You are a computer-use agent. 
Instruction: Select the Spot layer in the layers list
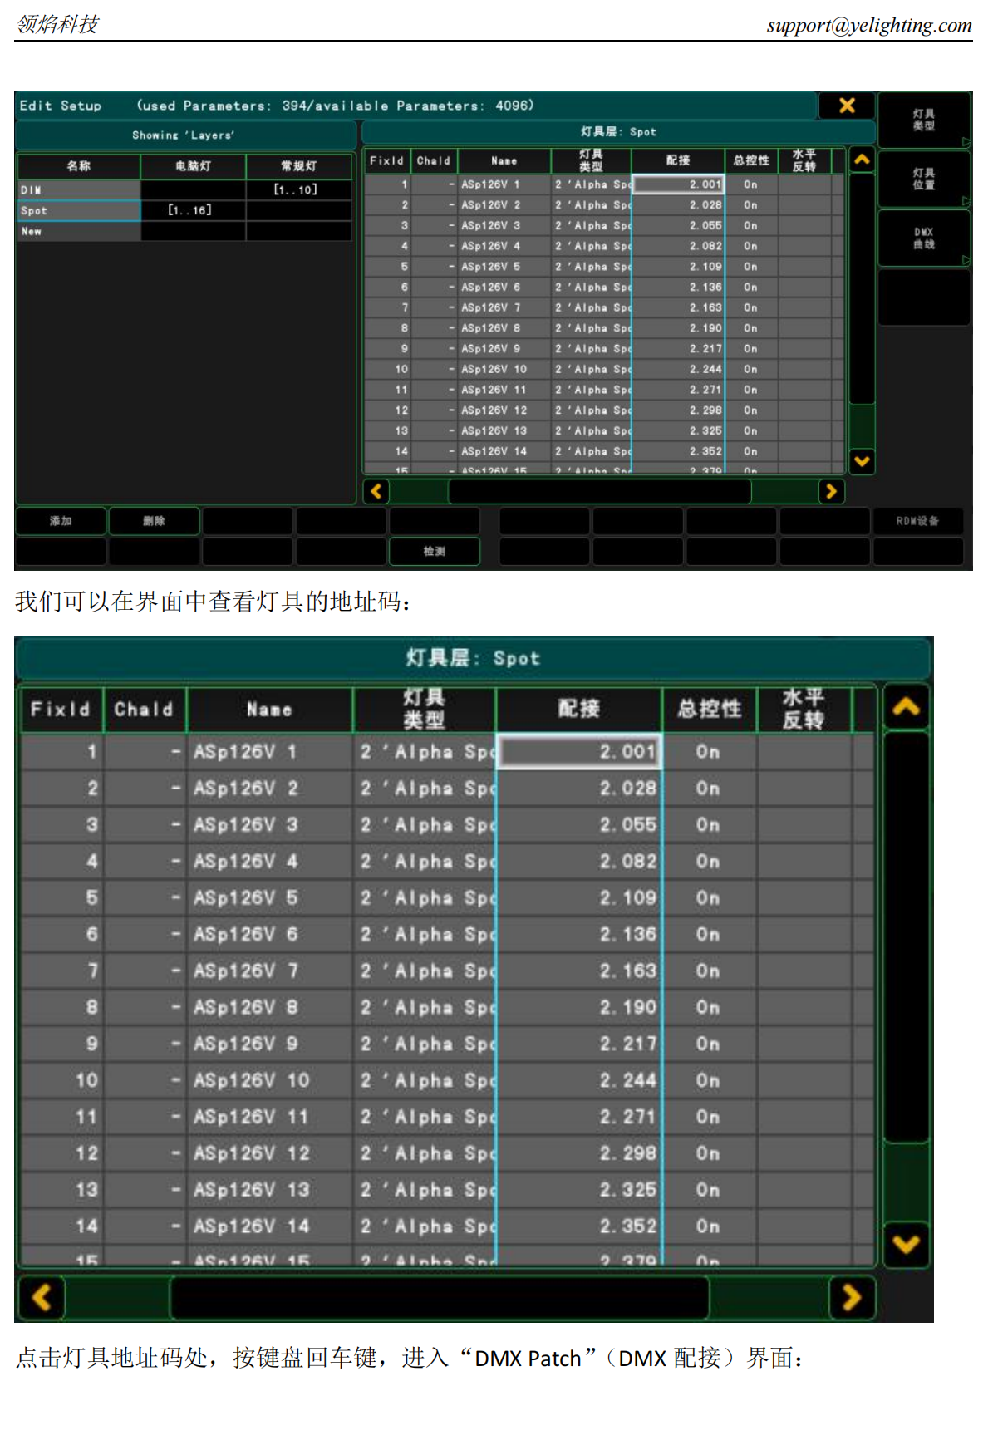(78, 211)
